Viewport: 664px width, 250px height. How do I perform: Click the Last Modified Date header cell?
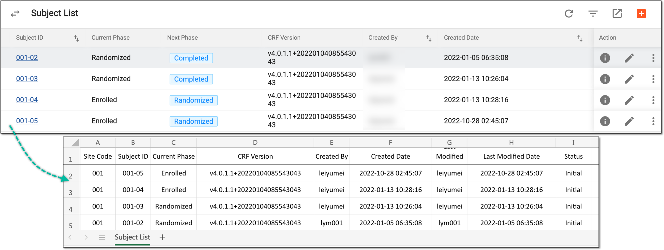pos(511,157)
